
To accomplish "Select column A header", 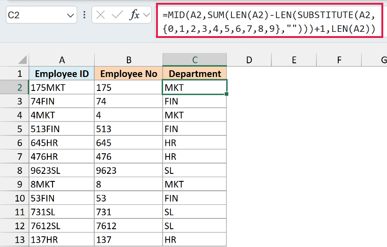I will click(62, 60).
